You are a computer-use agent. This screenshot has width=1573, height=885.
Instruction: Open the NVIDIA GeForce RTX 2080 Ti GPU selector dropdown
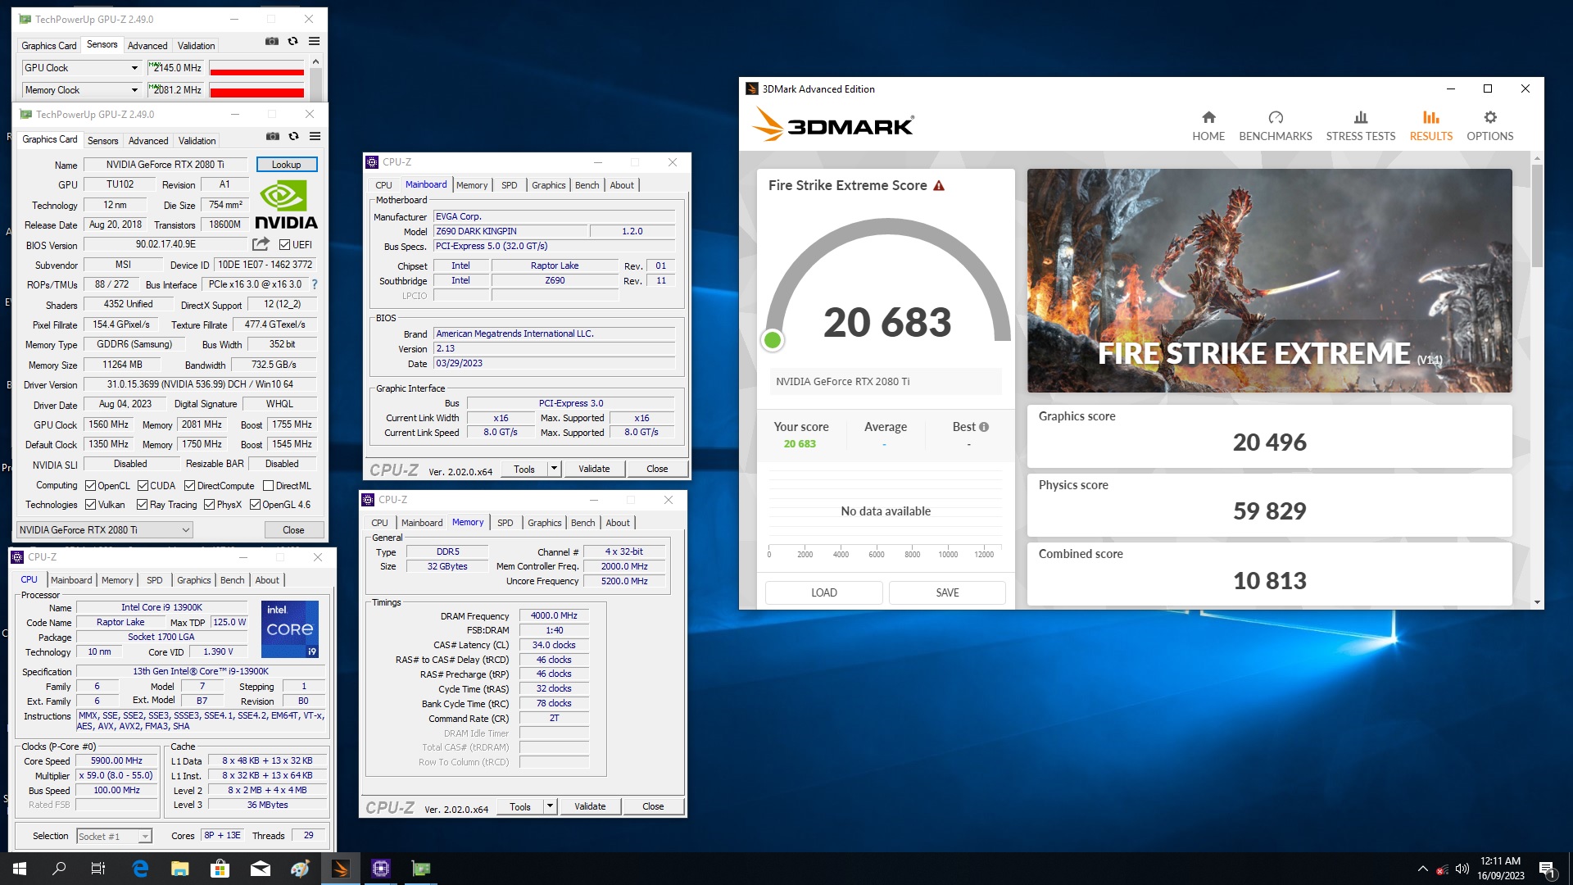coord(105,530)
